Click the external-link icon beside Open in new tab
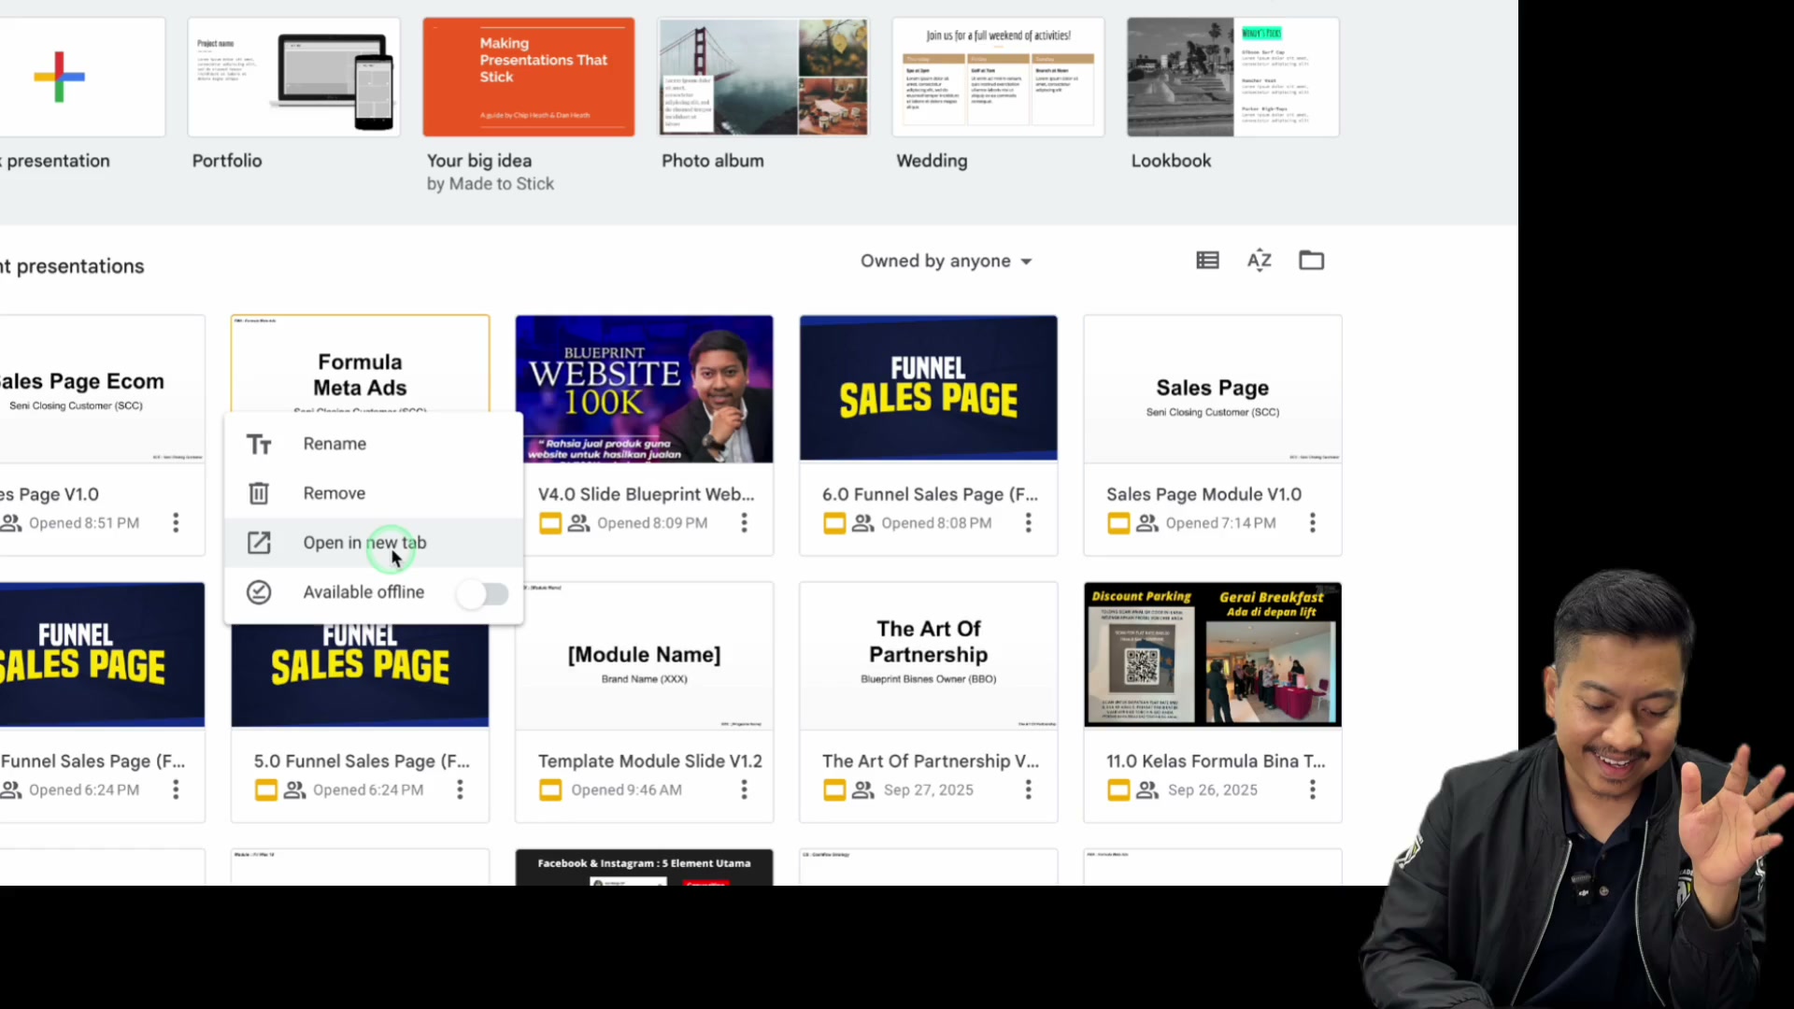Image resolution: width=1794 pixels, height=1009 pixels. [259, 543]
